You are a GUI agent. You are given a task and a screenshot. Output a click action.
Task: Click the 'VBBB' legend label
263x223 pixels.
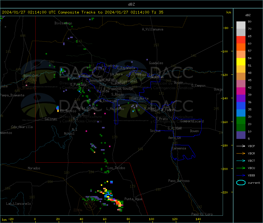(x=251, y=176)
